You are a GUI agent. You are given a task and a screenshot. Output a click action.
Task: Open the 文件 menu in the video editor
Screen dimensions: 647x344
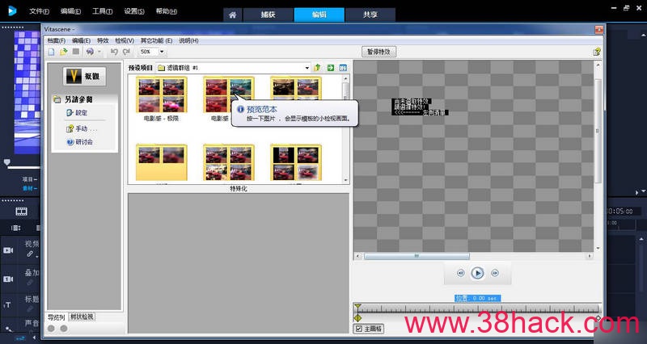pos(39,11)
